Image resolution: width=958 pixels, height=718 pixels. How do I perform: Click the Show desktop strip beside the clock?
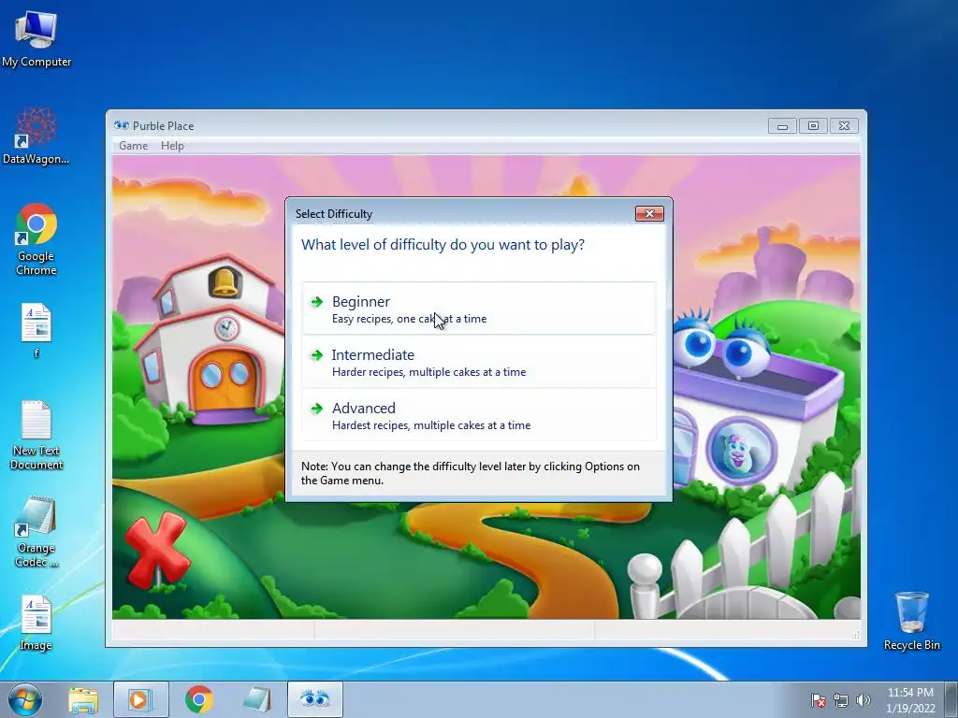pos(951,700)
